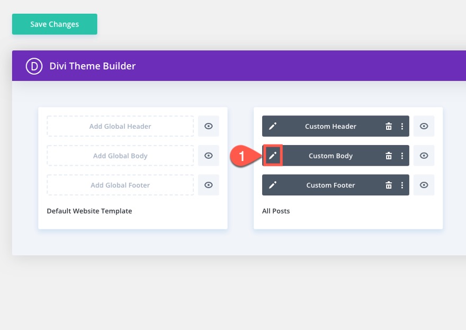Image resolution: width=466 pixels, height=330 pixels.
Task: Toggle visibility of Global Header
Action: pos(209,126)
